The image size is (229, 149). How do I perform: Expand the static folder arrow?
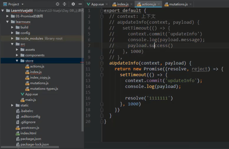click(x=12, y=105)
